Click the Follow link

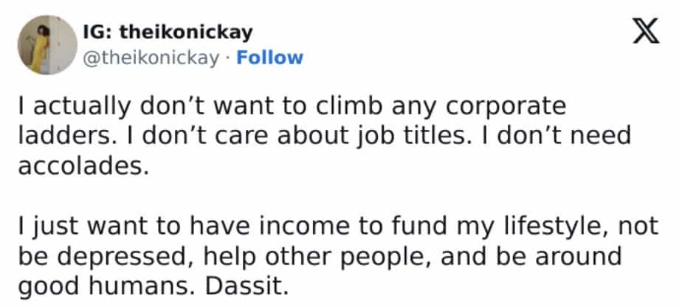coord(269,58)
